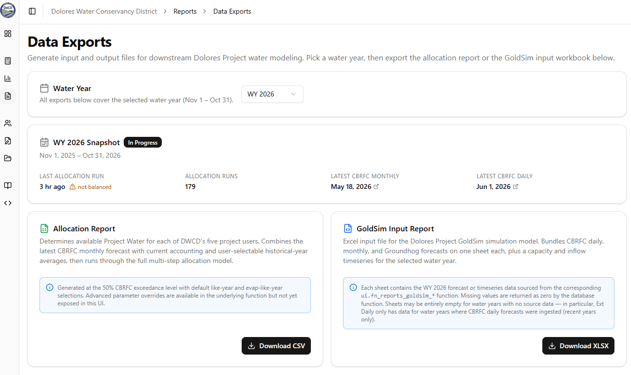Open the calculator icon in sidebar
The image size is (631, 375).
8,61
